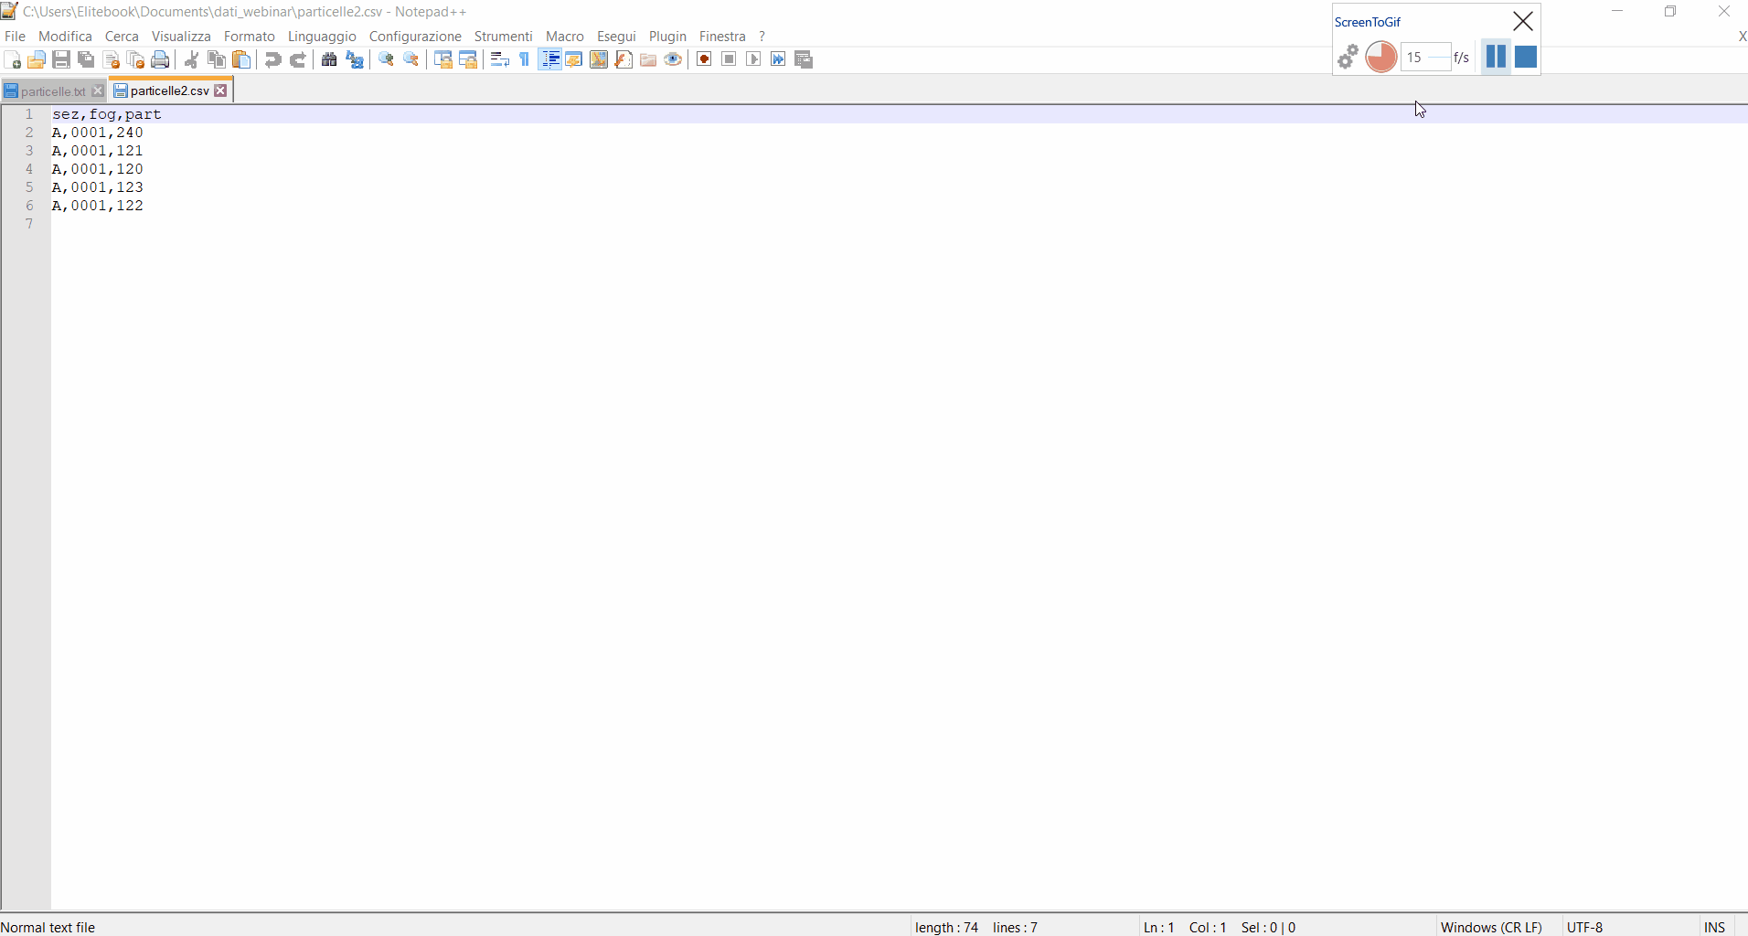Click the user-defined language icon
The height and width of the screenshot is (936, 1748).
coord(574,59)
